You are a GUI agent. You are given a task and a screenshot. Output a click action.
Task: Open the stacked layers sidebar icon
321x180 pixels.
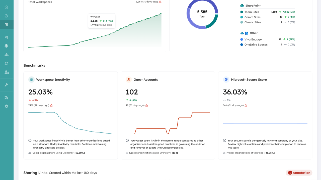[x=6, y=46]
